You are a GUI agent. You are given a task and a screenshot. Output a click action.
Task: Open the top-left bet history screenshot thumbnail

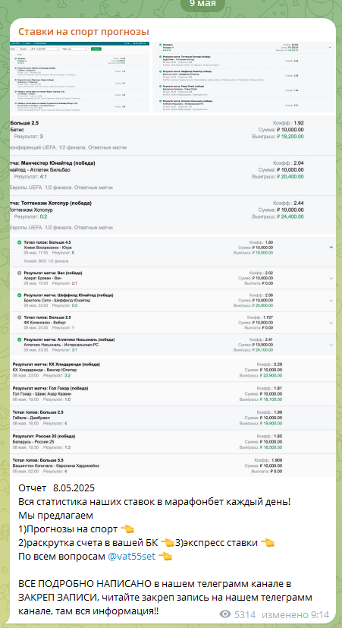(x=80, y=77)
